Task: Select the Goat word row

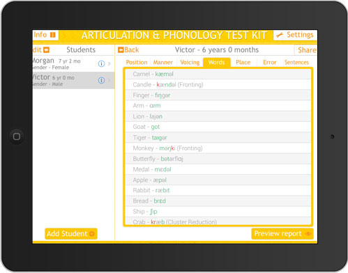Action: coord(218,127)
